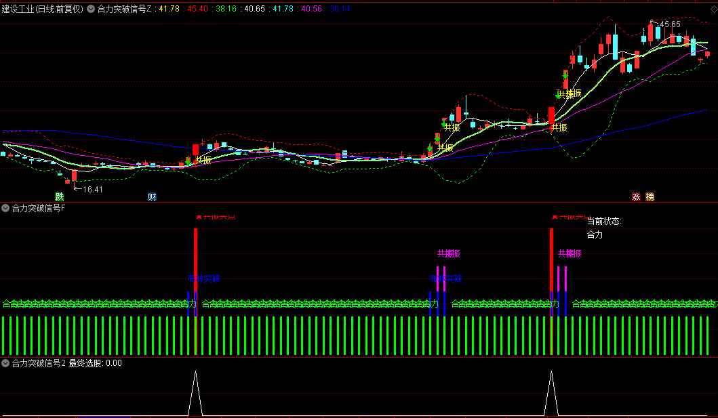Click the orange 榜 event marker
The image size is (718, 418).
pyautogui.click(x=650, y=196)
